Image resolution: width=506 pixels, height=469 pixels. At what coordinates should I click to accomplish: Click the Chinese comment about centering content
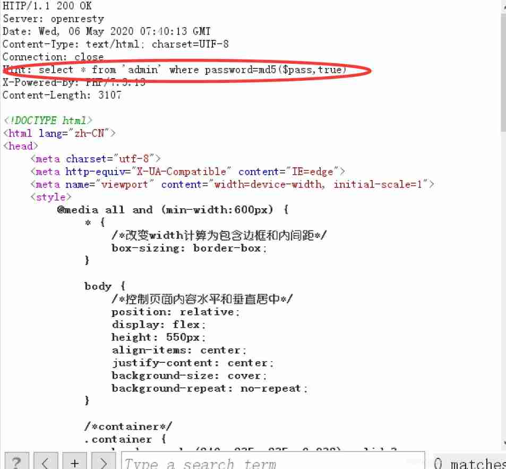[x=202, y=299]
